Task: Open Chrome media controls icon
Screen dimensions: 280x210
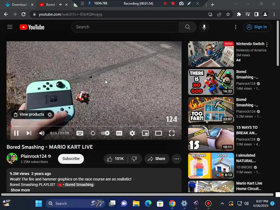Action: (x=248, y=14)
